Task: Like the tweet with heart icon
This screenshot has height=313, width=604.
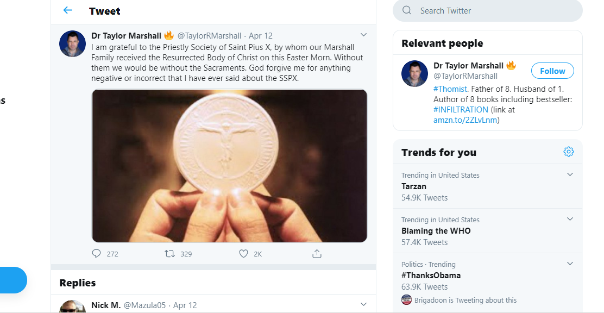Action: point(244,253)
